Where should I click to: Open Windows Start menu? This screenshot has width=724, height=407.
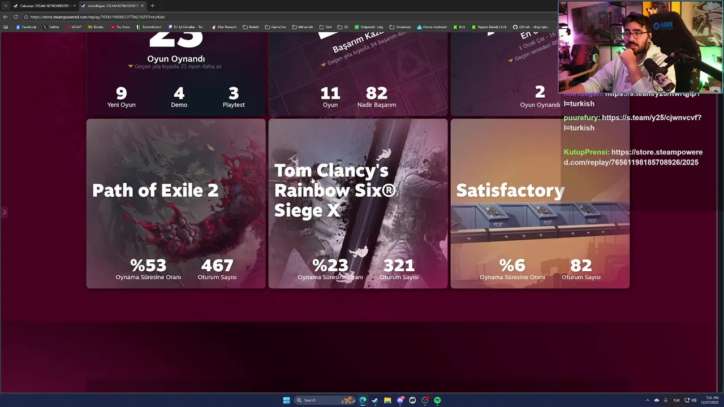[286, 400]
